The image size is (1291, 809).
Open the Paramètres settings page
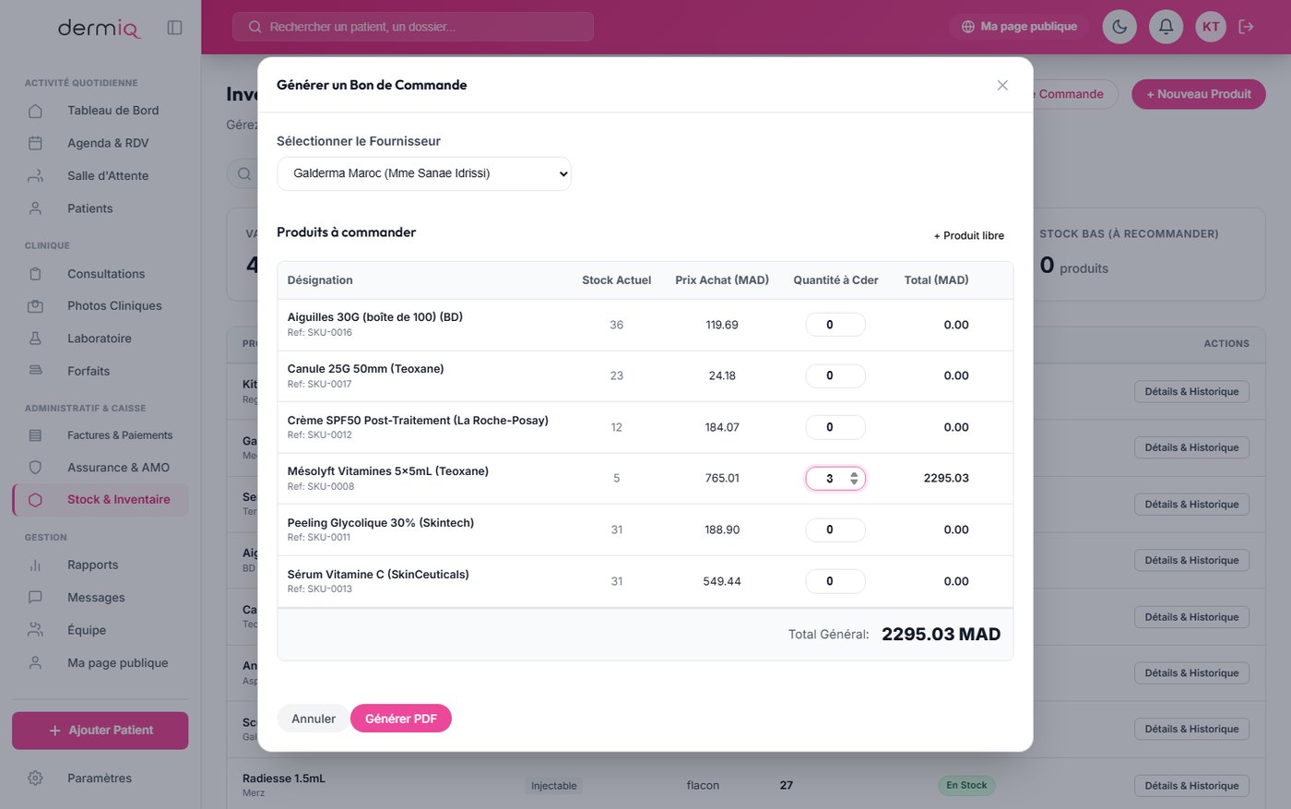100,779
